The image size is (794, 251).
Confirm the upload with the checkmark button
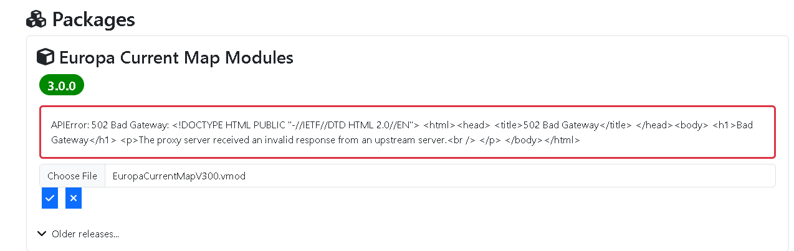coord(50,198)
